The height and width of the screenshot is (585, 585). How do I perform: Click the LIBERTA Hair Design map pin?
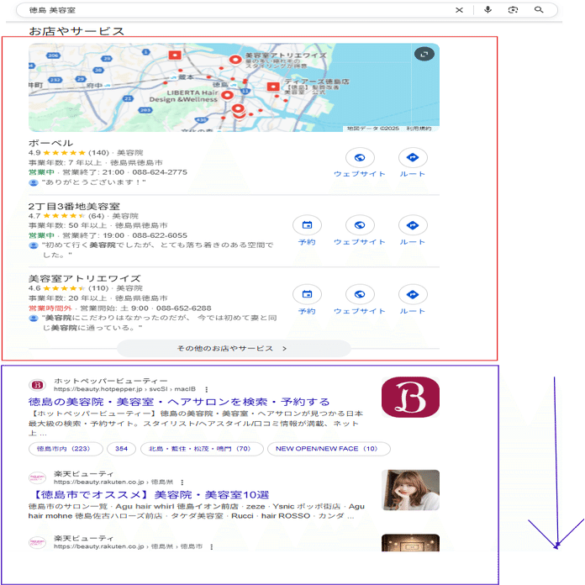click(227, 96)
